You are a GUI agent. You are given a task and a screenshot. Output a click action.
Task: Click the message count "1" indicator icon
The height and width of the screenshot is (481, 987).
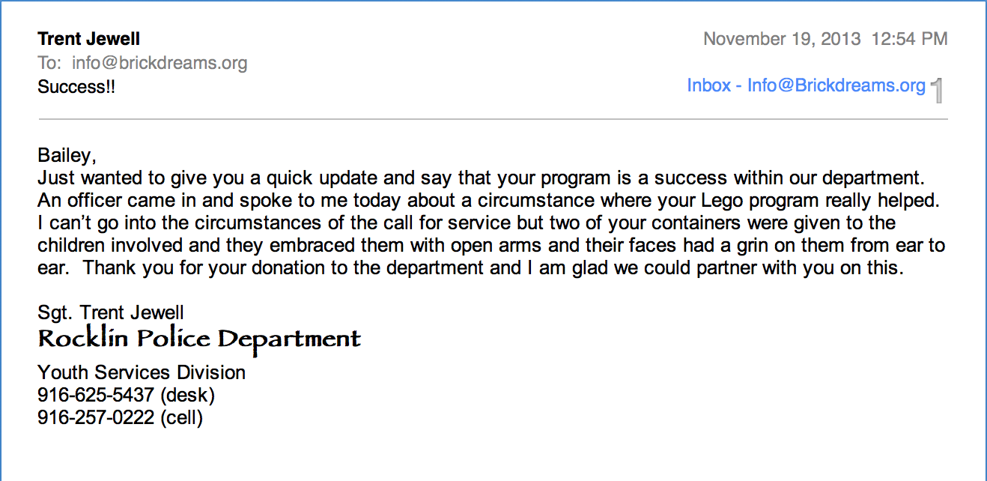pyautogui.click(x=938, y=91)
